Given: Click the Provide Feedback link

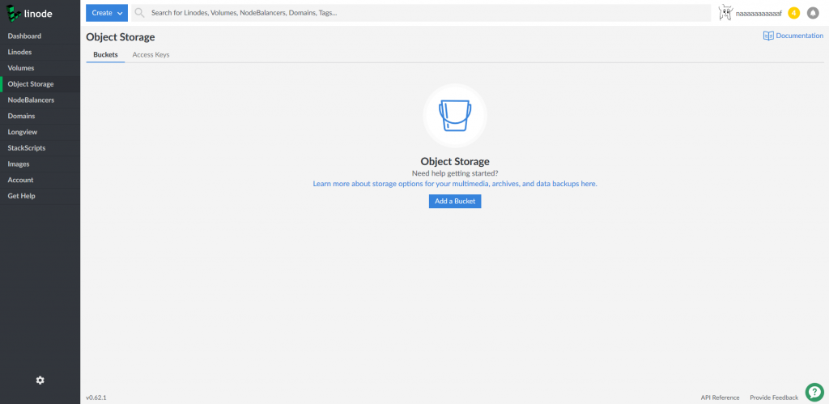Looking at the screenshot, I should click(773, 398).
